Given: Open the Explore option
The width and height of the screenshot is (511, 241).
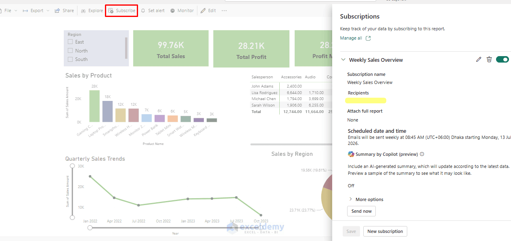Looking at the screenshot, I should (x=92, y=10).
